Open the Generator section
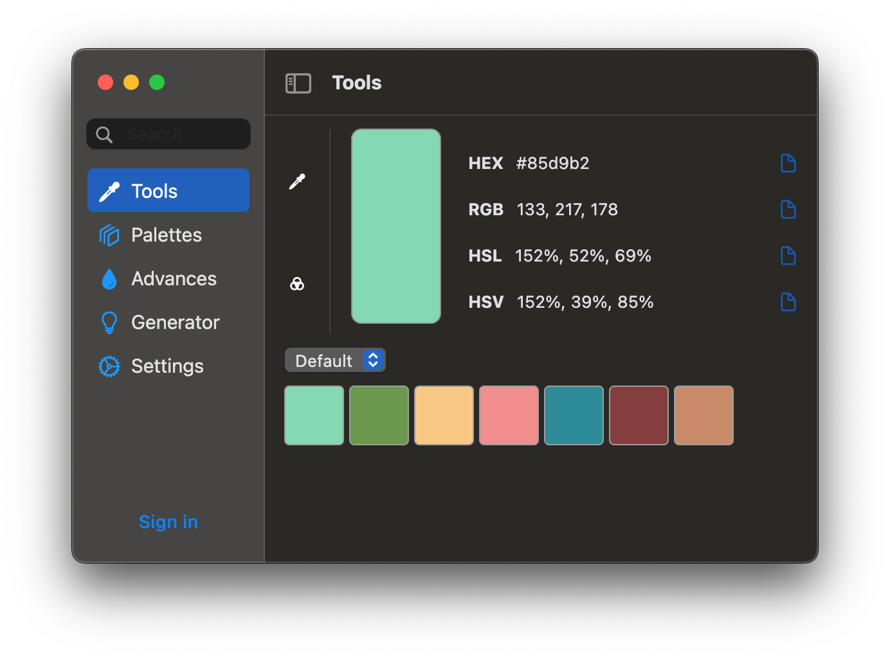The width and height of the screenshot is (890, 658). 175,322
